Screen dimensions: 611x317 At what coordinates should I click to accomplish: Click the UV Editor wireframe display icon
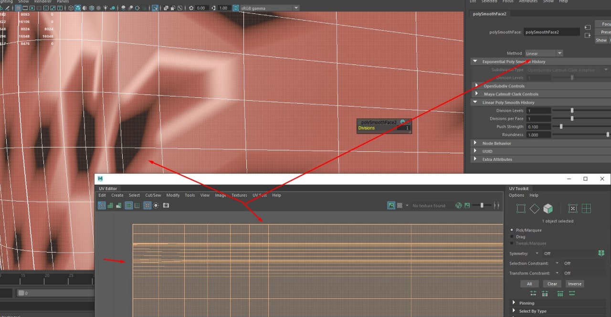101,205
